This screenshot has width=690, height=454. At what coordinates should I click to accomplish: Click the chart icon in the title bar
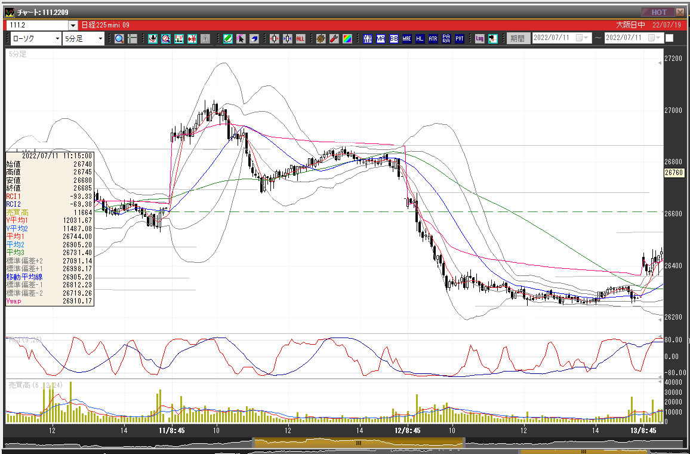tap(9, 13)
